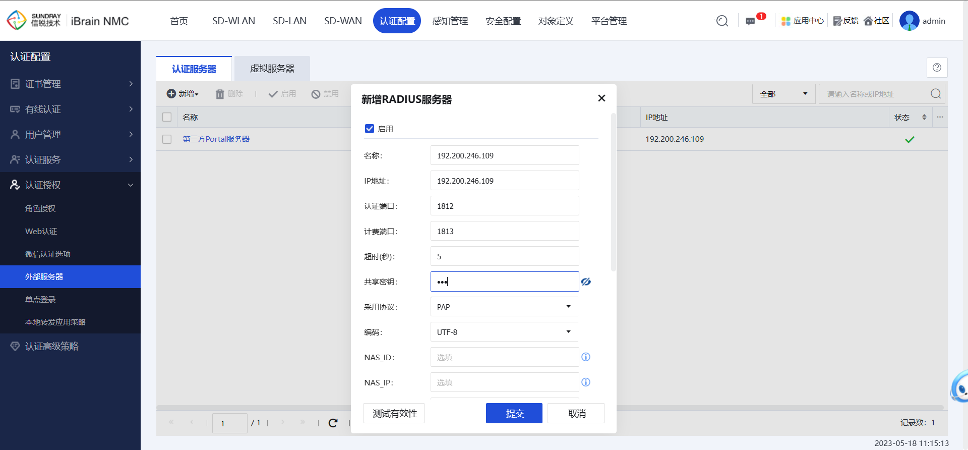Click the 超时(秒) input field
Screen dimensions: 968x450
[505, 256]
